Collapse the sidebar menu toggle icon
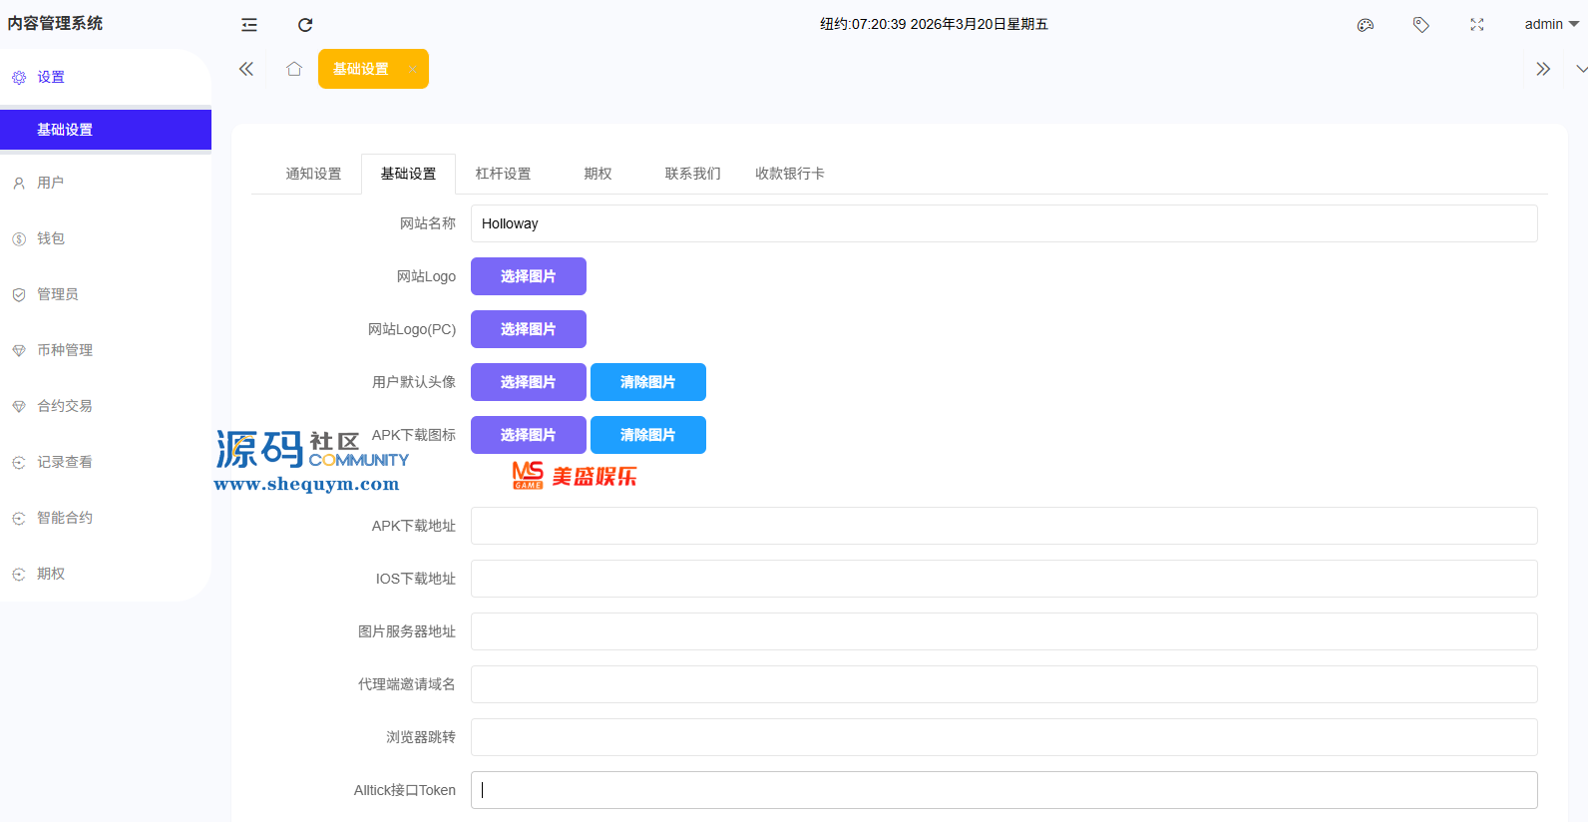This screenshot has width=1588, height=822. pyautogui.click(x=249, y=25)
